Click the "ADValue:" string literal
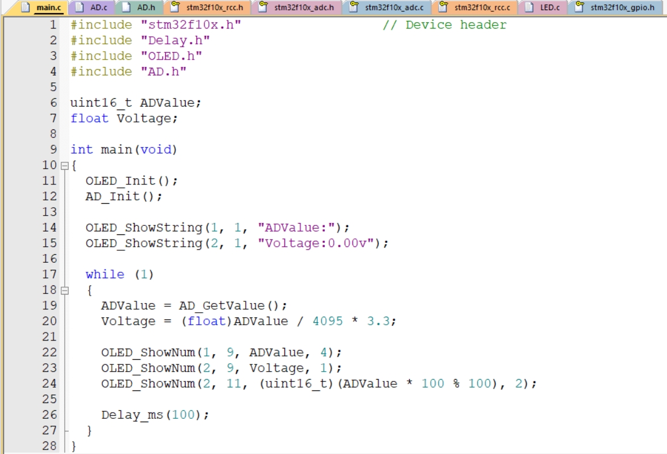 point(296,228)
